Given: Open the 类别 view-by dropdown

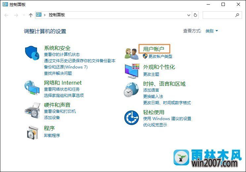Looking at the screenshot, I should click(x=212, y=31).
